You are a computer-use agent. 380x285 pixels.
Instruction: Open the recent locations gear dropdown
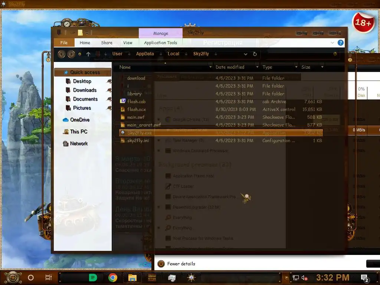(x=80, y=54)
